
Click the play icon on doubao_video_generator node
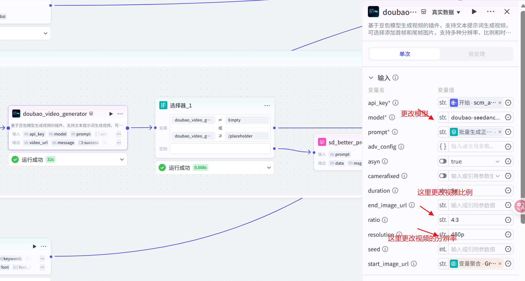111,114
